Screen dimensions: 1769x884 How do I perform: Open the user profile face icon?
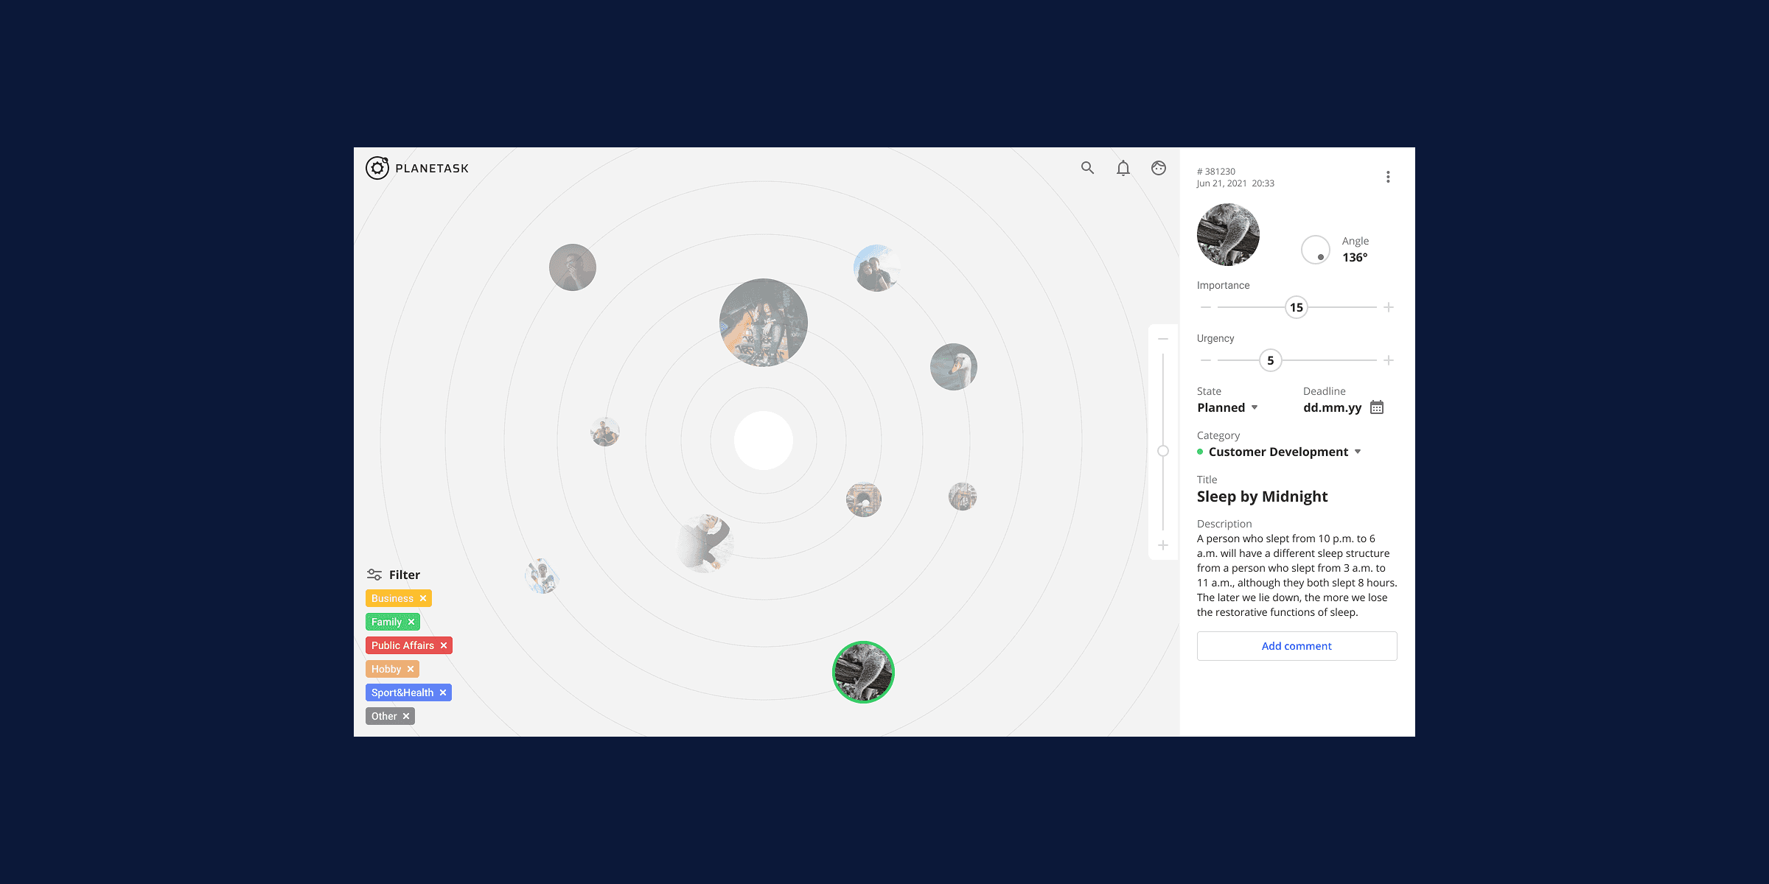(x=1159, y=168)
